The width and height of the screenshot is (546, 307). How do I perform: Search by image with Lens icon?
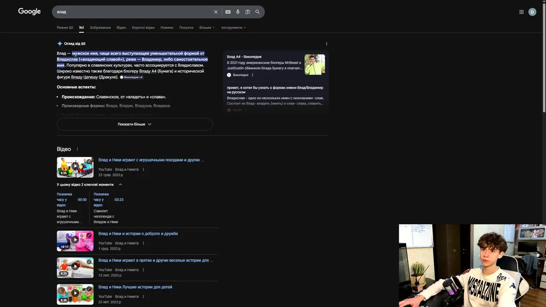point(248,12)
